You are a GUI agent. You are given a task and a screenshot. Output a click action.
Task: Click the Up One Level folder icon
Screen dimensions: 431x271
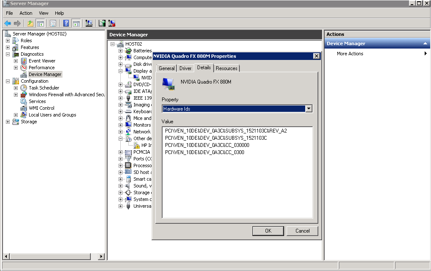tap(30, 24)
